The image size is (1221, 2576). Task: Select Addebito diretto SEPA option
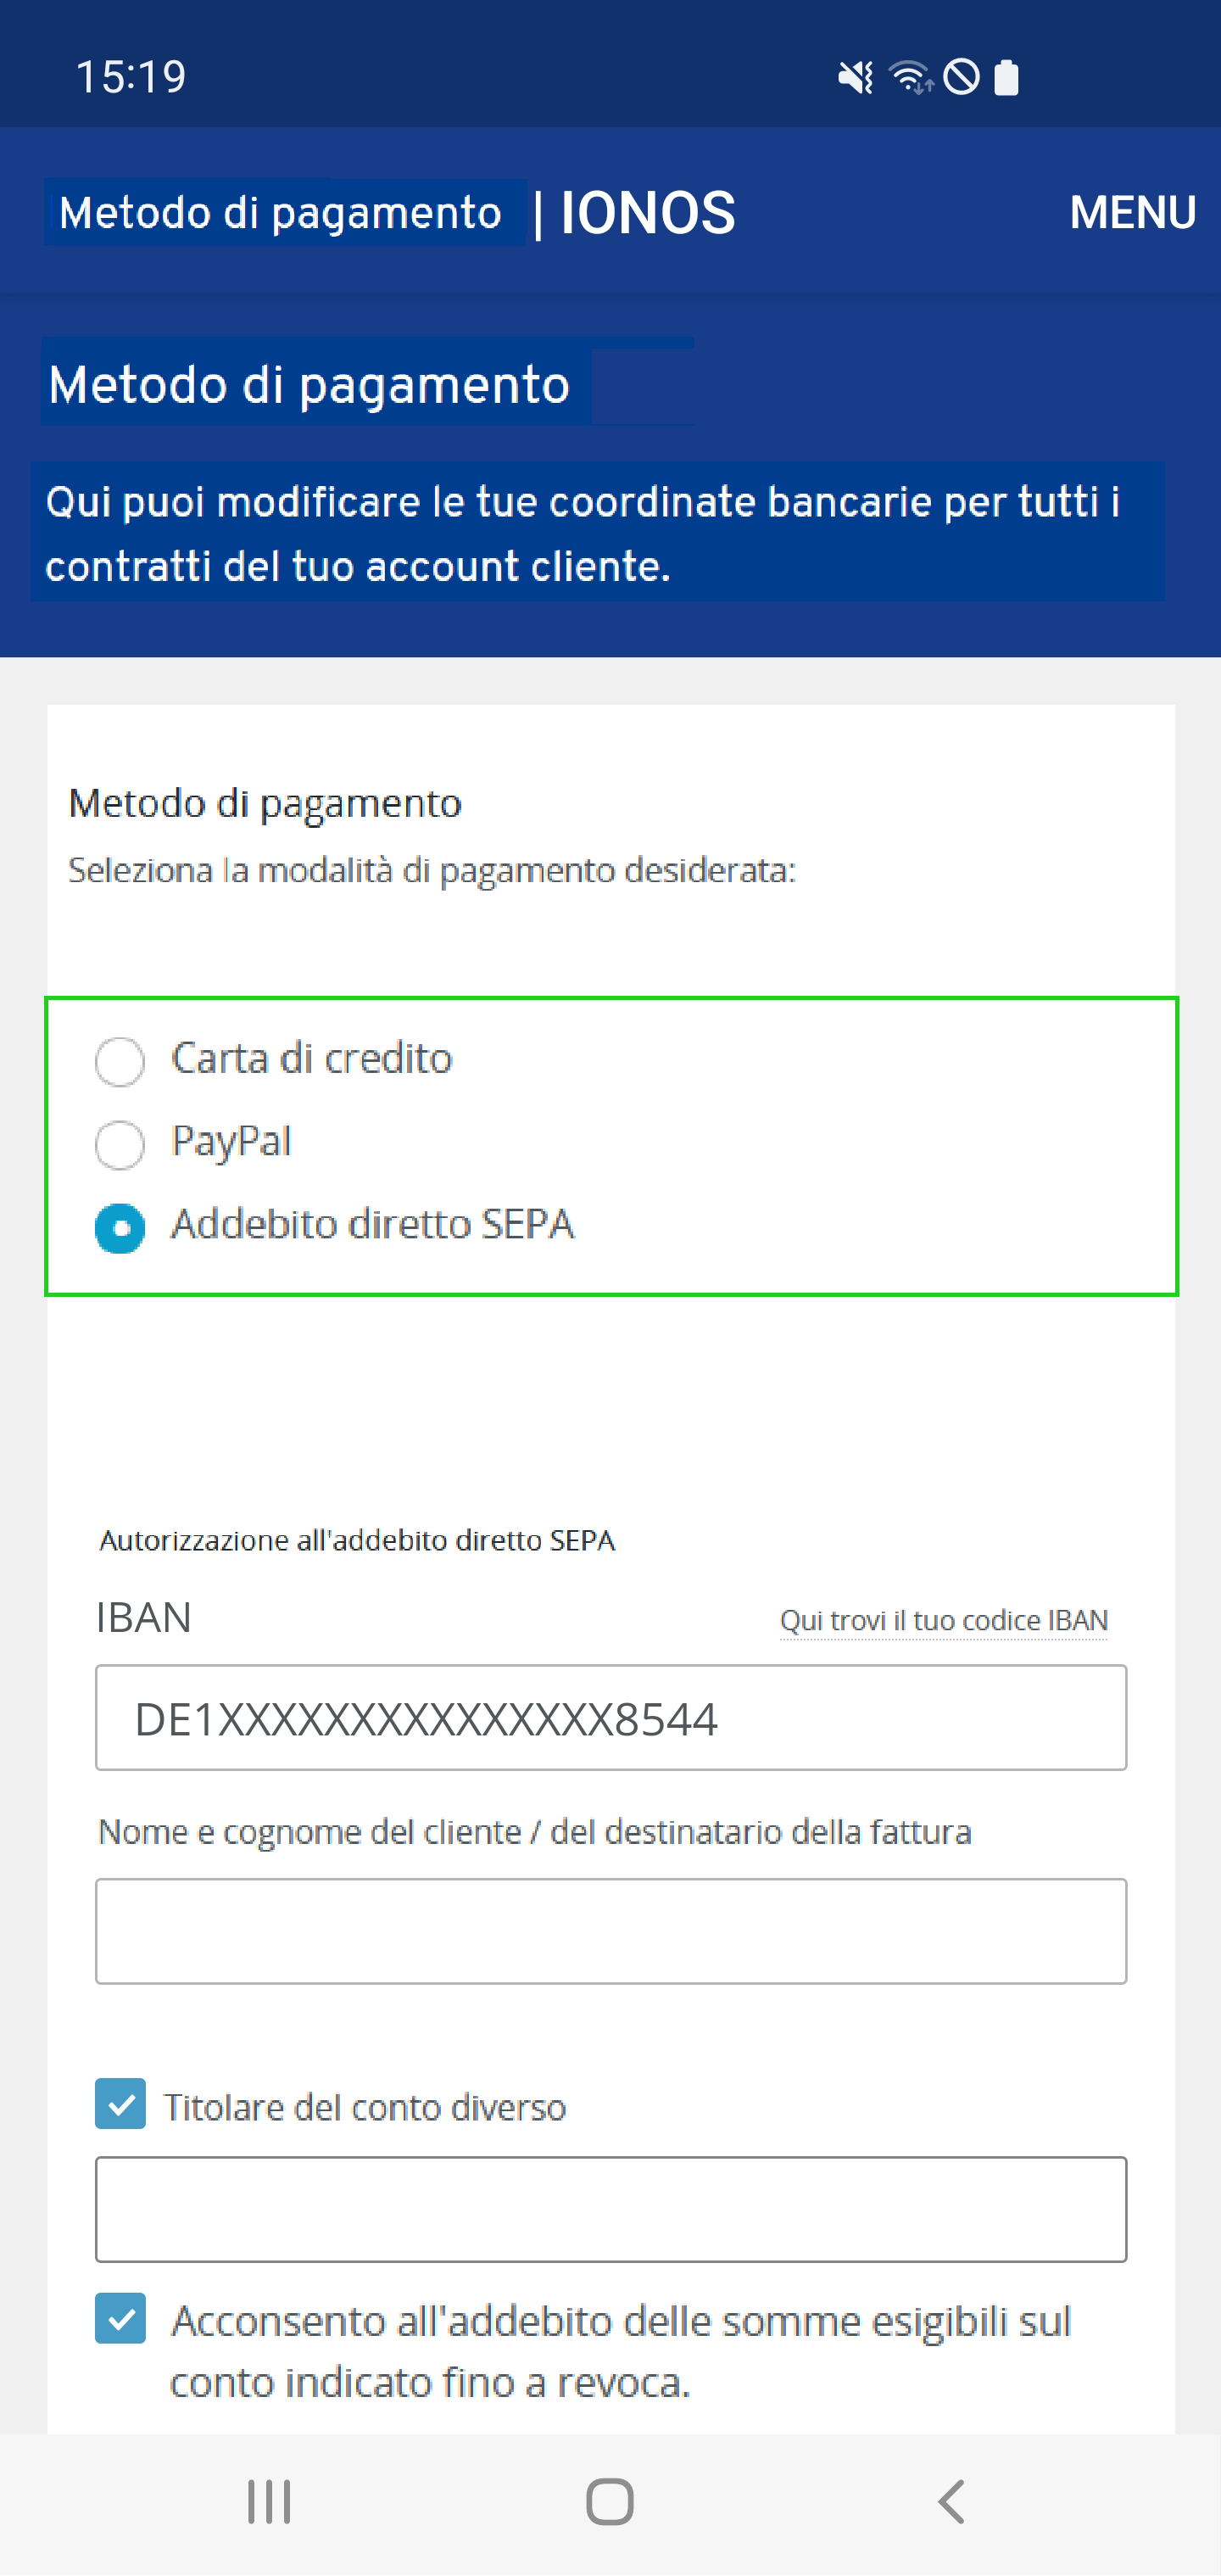point(120,1227)
